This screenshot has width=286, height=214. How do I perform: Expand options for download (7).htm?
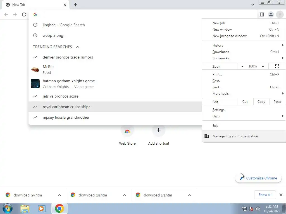tap(190, 195)
